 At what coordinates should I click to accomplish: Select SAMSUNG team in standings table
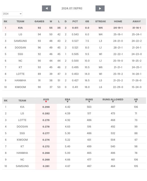20,41
